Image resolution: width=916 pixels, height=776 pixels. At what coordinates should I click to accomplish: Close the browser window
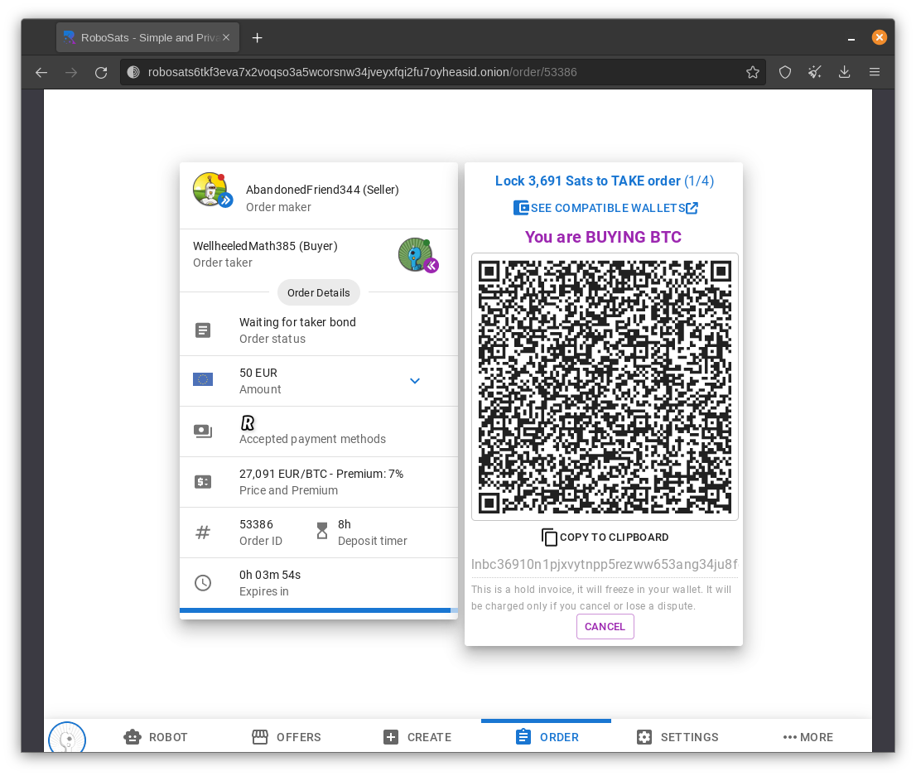pos(880,37)
